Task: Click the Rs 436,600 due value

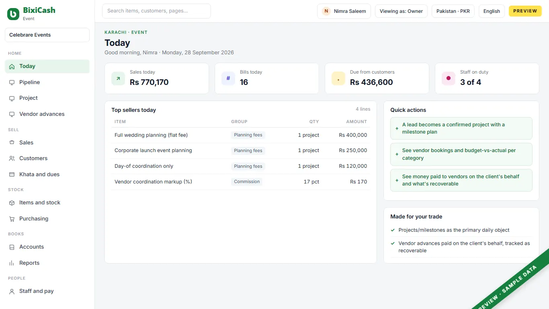Action: pos(371,82)
